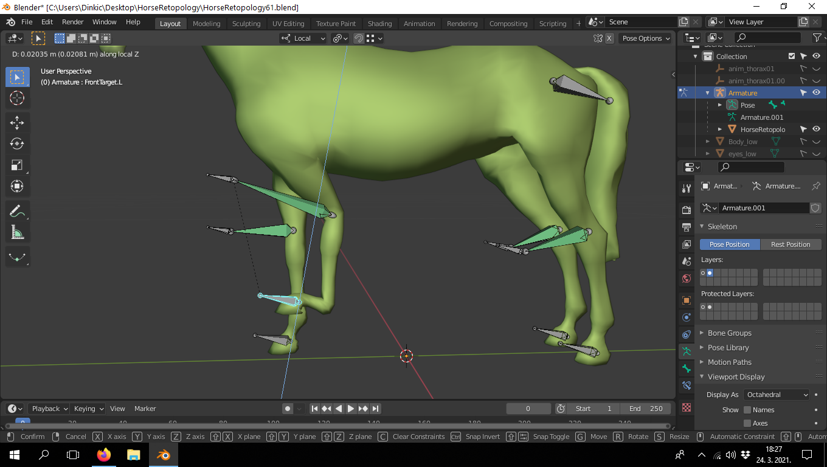
Task: Open Texture properties tab
Action: (687, 407)
